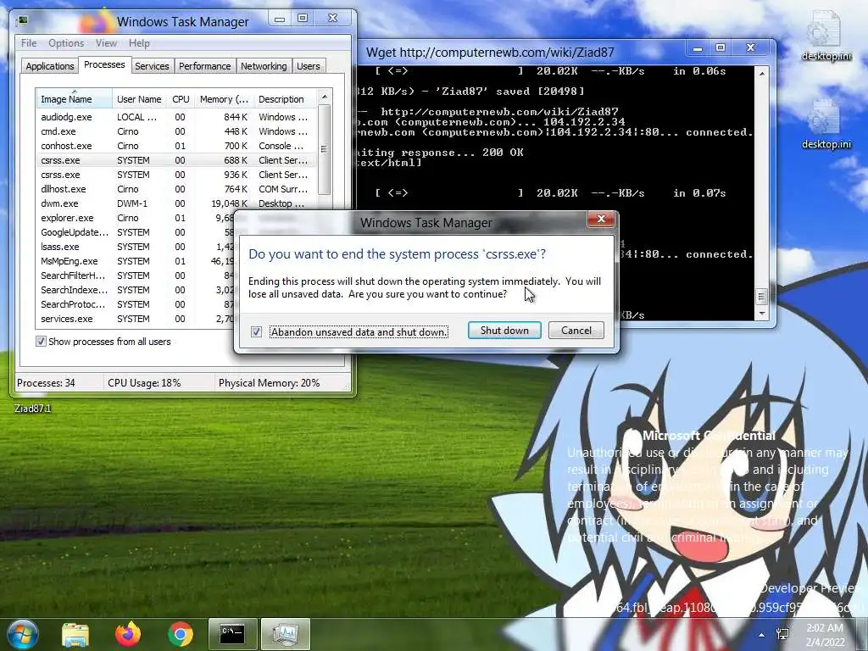Switch to the Performance tab
868x651 pixels.
pos(205,66)
